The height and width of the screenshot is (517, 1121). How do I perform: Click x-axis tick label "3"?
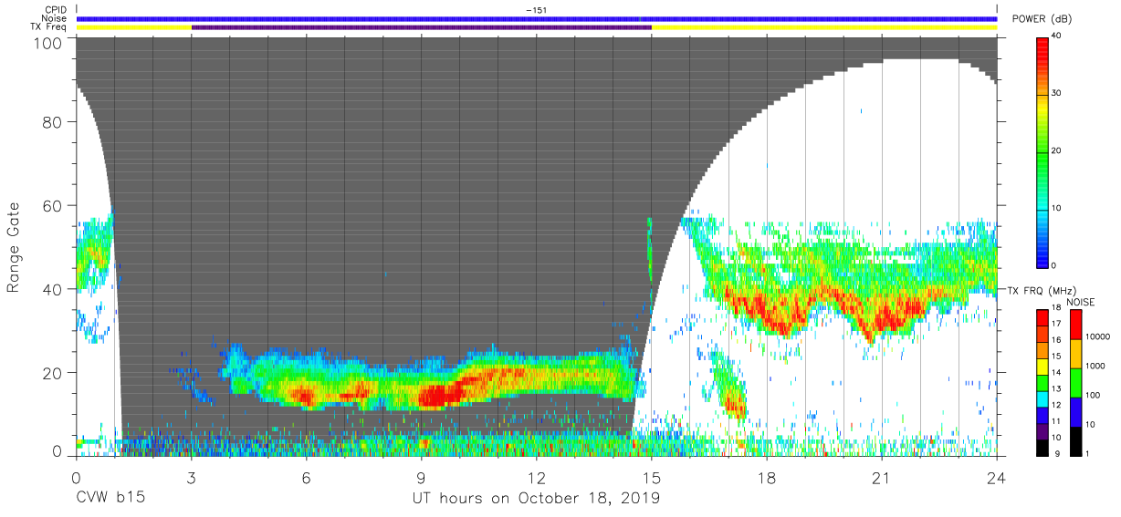191,478
